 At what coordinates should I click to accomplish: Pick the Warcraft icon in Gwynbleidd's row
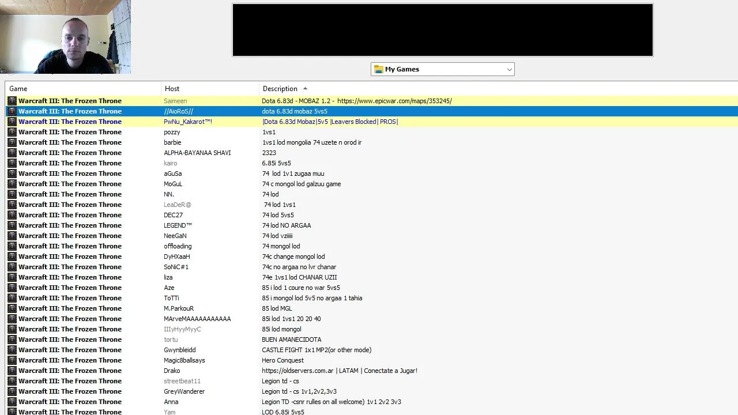point(12,350)
